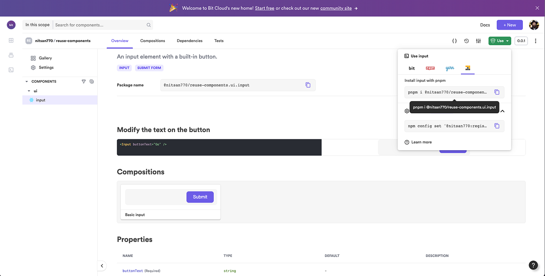The width and height of the screenshot is (545, 276).
Task: Click the buttonText property name
Action: 133,271
